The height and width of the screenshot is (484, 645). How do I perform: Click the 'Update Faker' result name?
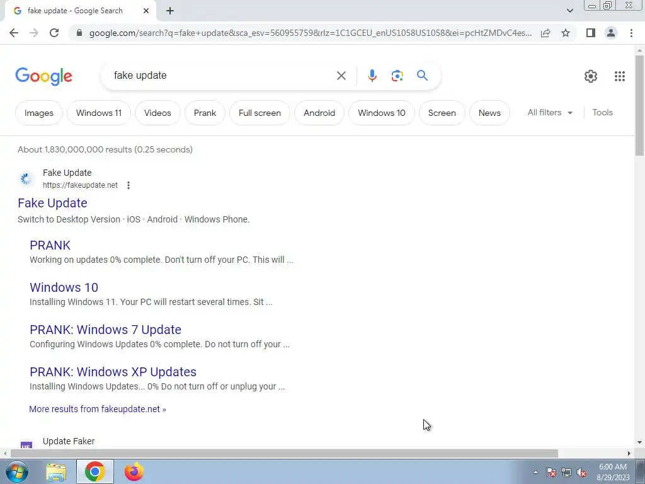[69, 441]
